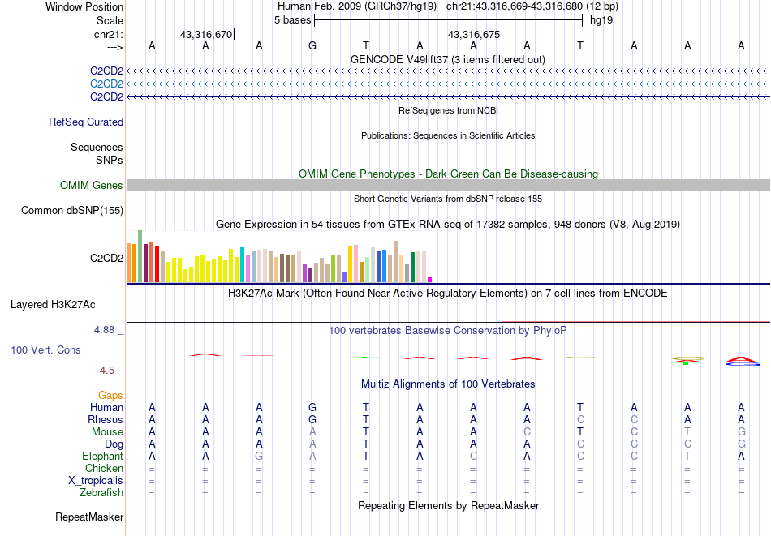Screen dimensions: 771x536
Task: Click the gray OMIM Genes bar
Action: click(448, 185)
